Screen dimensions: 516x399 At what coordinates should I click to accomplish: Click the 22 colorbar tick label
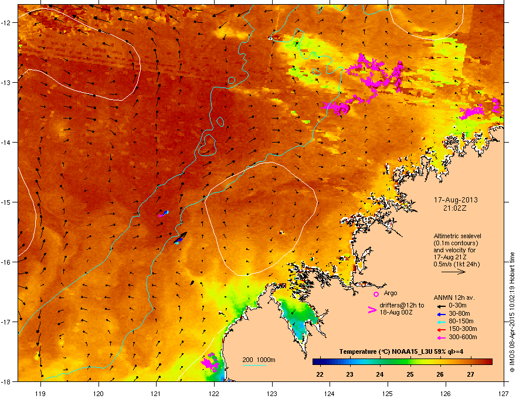(x=320, y=374)
